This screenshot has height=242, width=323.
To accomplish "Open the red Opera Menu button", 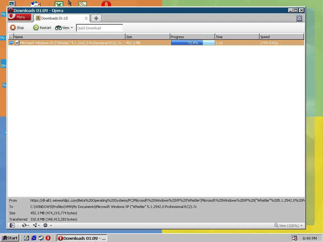I will [20, 17].
